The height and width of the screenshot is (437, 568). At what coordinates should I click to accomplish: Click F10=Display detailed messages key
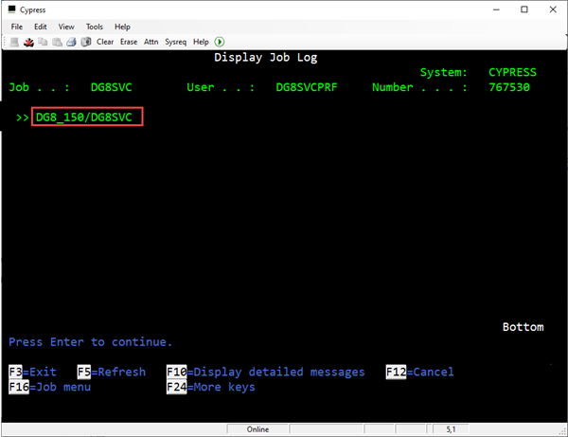pos(265,372)
